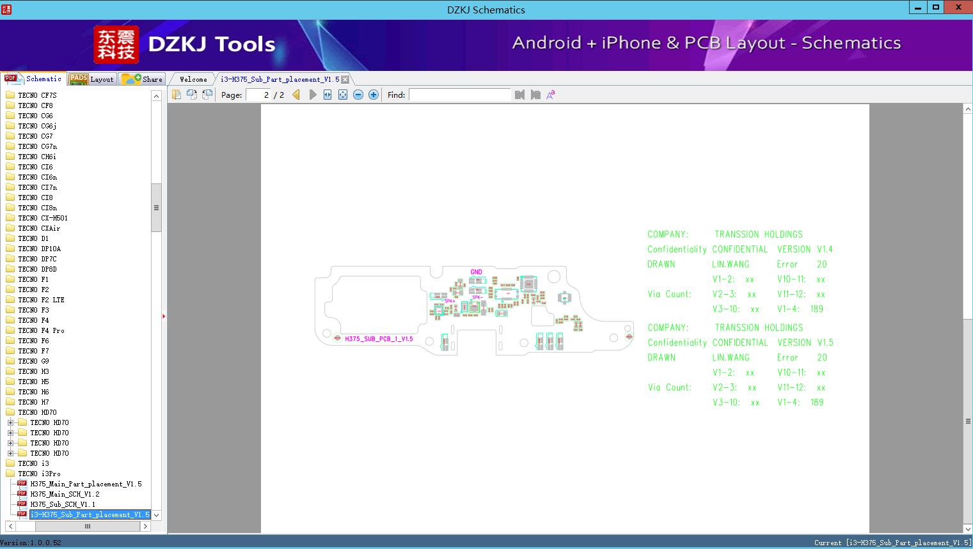Click the rotate icon right of the copy icon
The width and height of the screenshot is (973, 549).
click(x=192, y=95)
